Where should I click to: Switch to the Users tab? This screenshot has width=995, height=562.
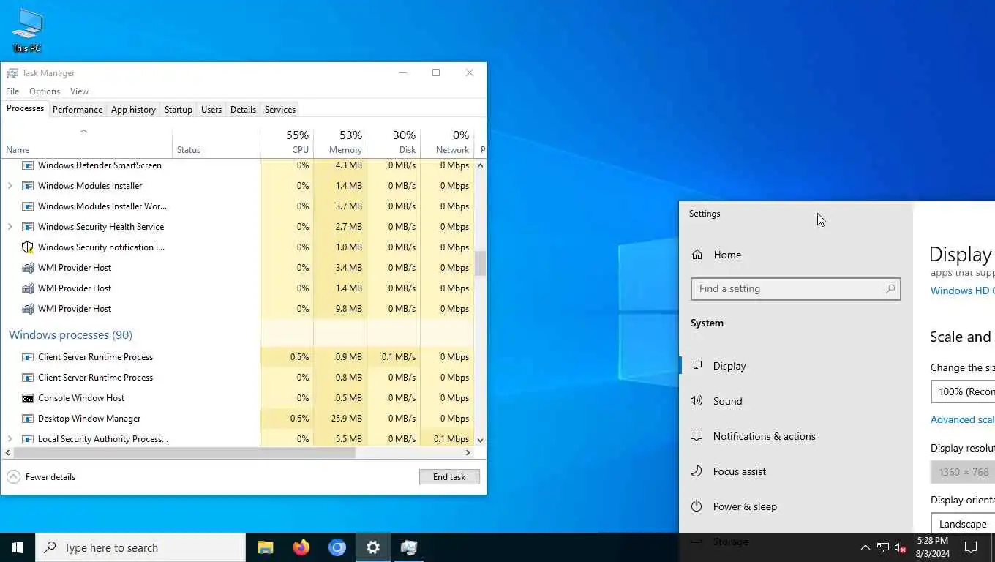(211, 110)
